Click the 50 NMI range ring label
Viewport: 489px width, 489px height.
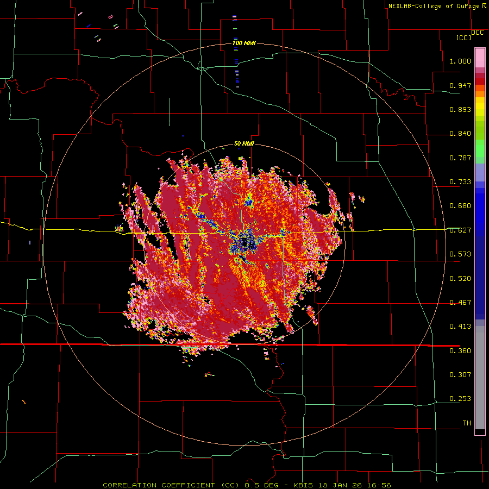pyautogui.click(x=244, y=144)
